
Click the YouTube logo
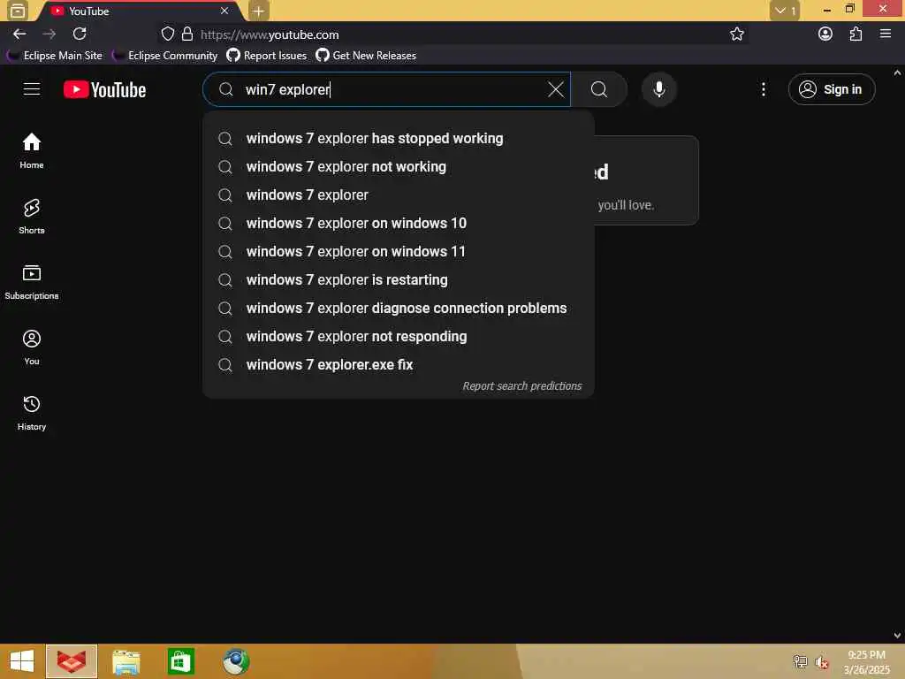[x=104, y=89]
